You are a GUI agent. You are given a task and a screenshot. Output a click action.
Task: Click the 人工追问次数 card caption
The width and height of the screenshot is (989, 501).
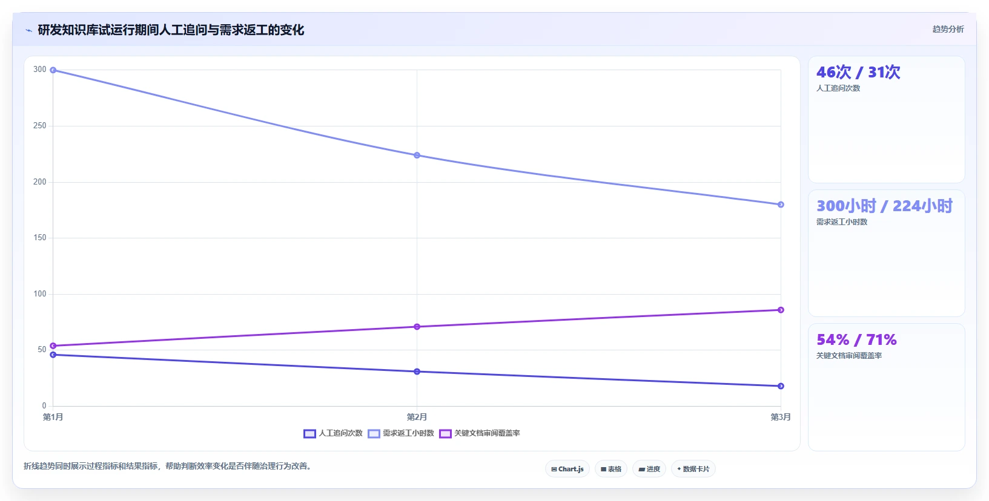(838, 88)
